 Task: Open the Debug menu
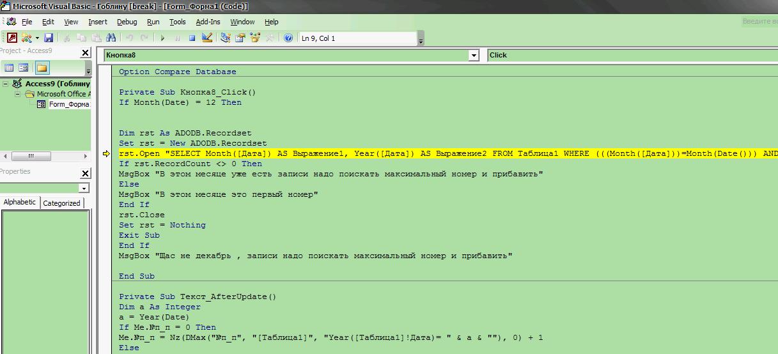point(127,22)
